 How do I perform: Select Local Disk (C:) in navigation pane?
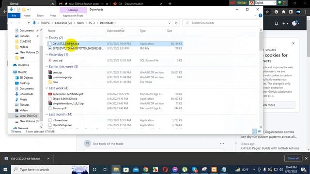click(28, 116)
